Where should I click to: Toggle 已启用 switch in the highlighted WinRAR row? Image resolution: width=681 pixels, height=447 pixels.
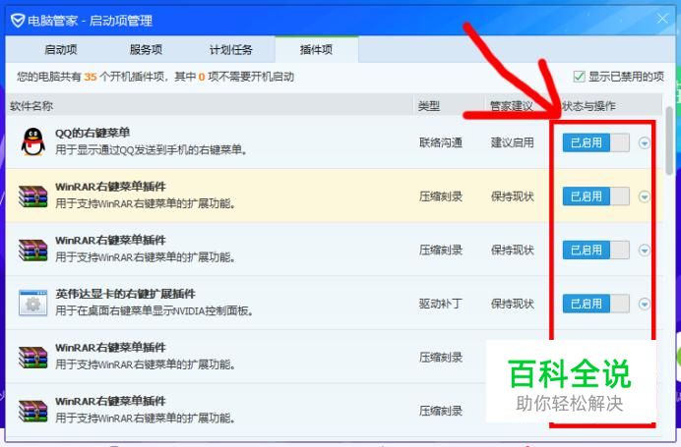(596, 196)
